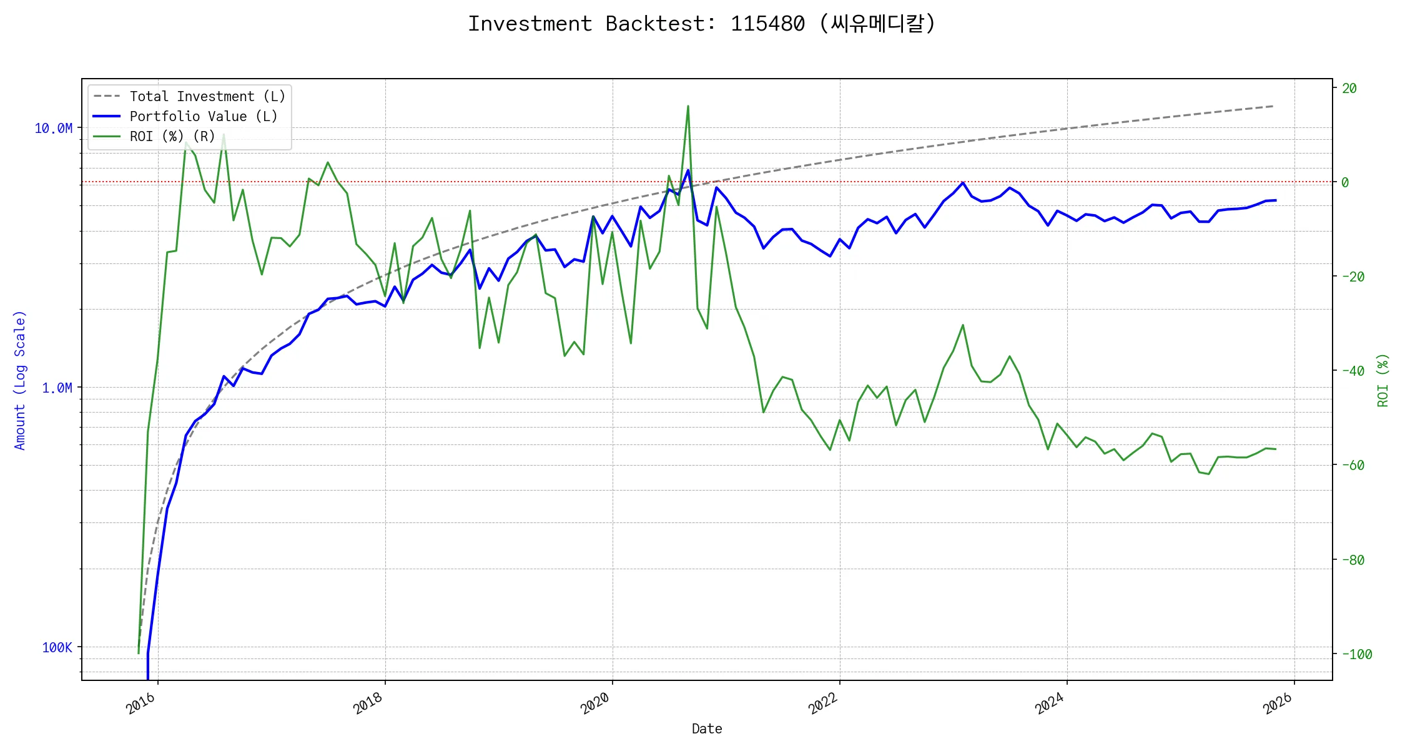Click the gray dashed legend line sample
This screenshot has height=749, width=1405.
pos(107,97)
